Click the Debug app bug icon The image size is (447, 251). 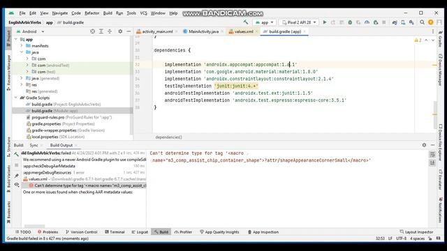pos(350,22)
